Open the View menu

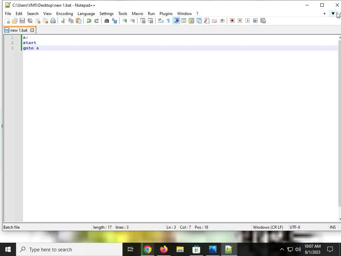[47, 13]
